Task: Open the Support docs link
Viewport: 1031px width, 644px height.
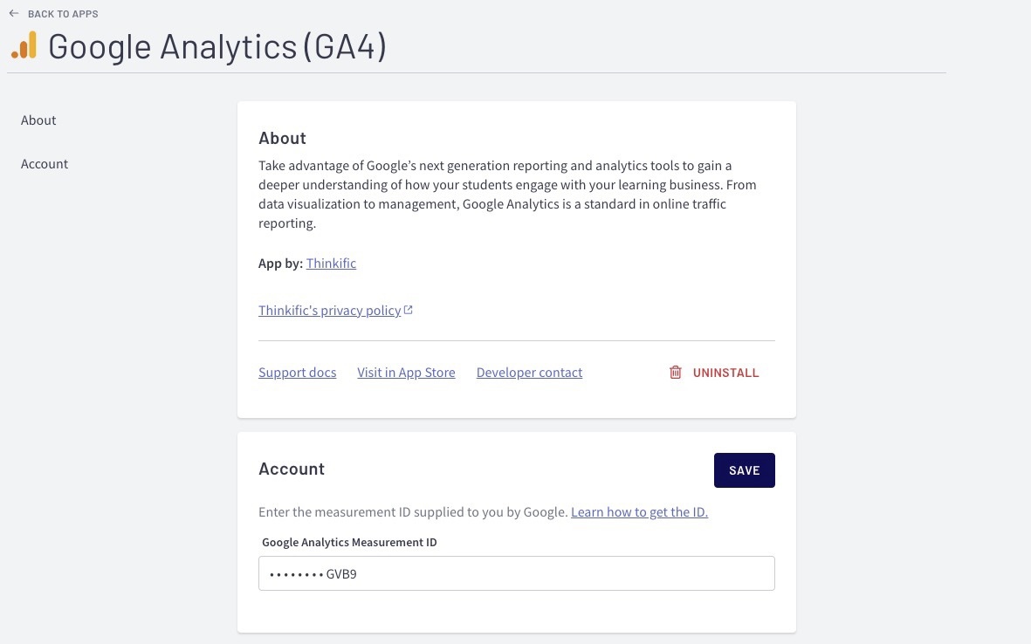Action: [297, 373]
